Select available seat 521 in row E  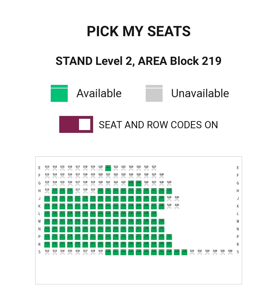[x=108, y=168]
